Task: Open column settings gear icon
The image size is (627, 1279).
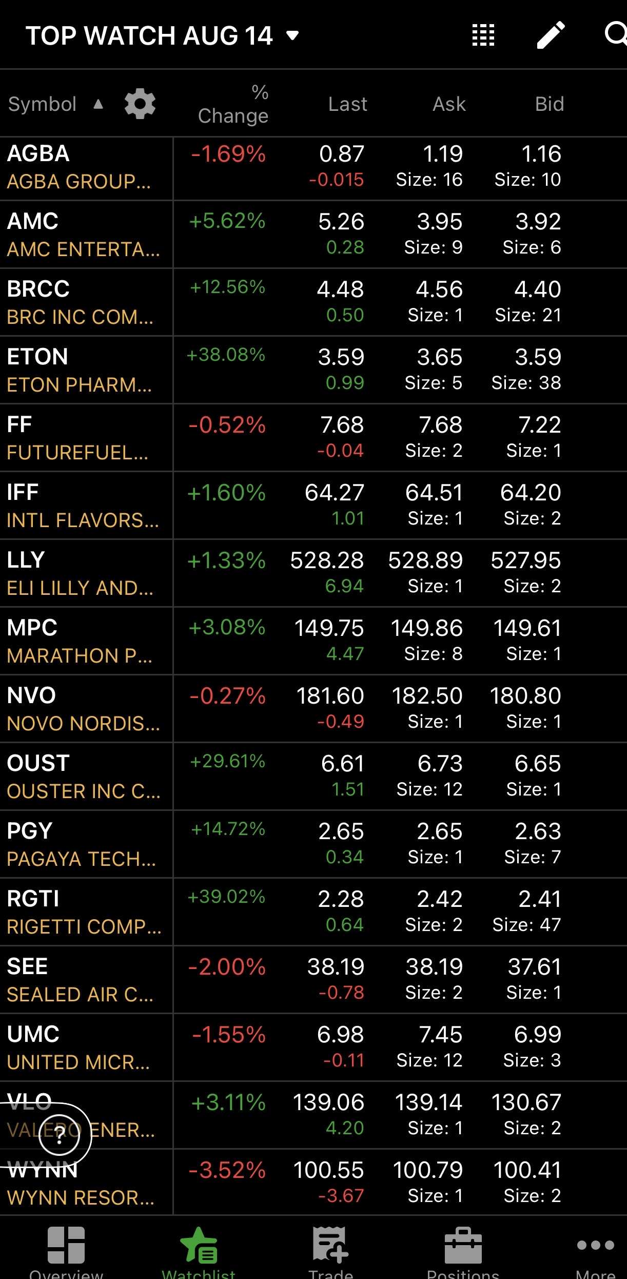Action: [x=140, y=104]
